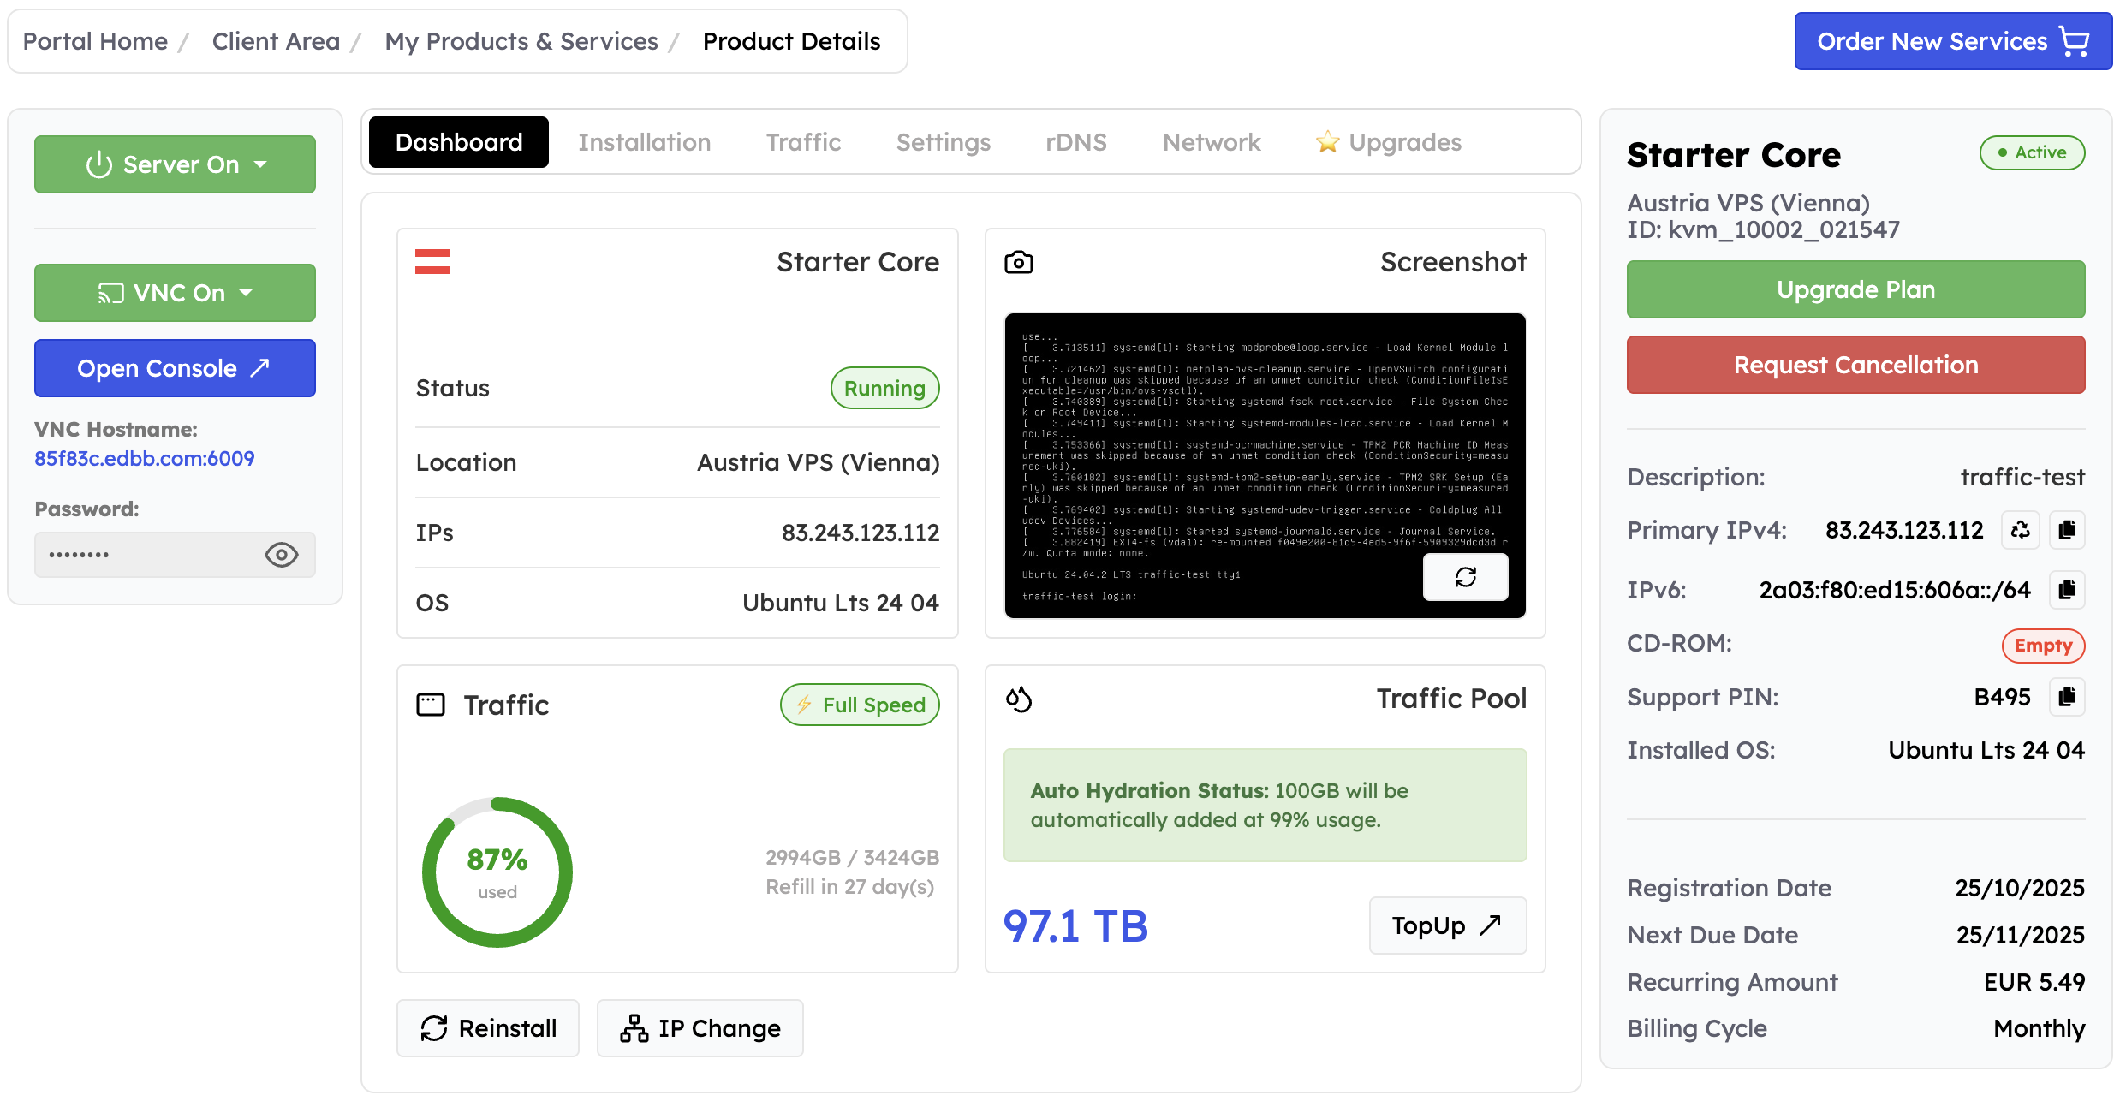Expand the Server On dropdown arrow
This screenshot has height=1101, width=2120.
click(x=260, y=164)
